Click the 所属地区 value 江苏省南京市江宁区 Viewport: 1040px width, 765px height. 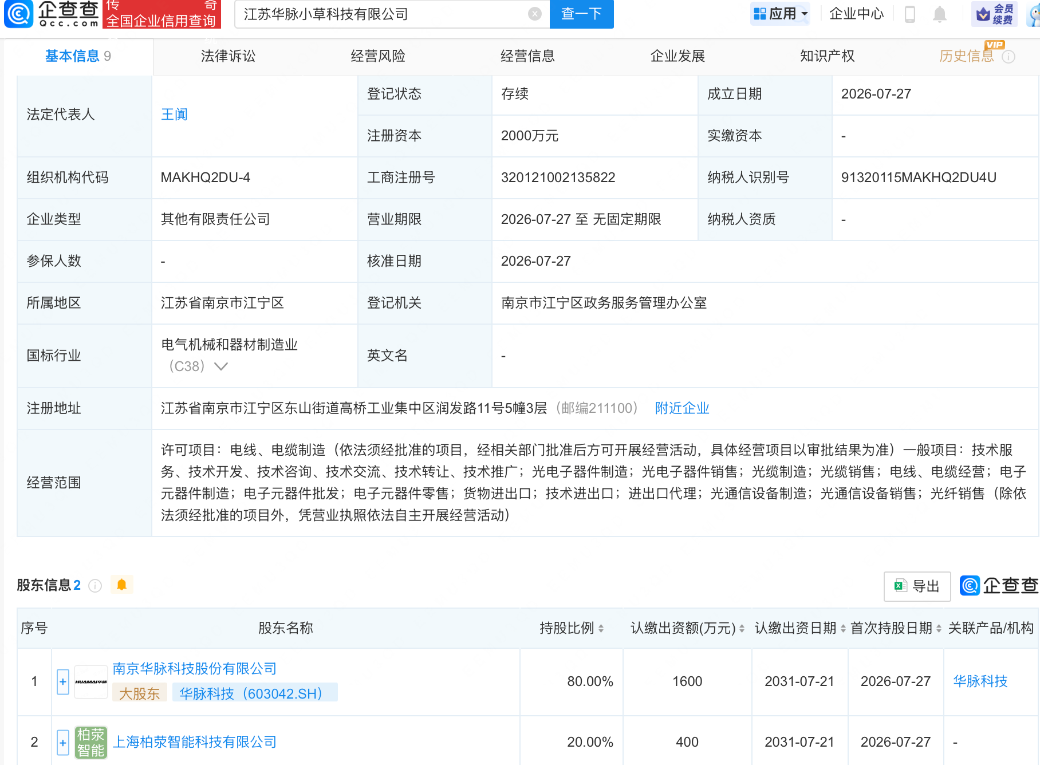tap(222, 303)
